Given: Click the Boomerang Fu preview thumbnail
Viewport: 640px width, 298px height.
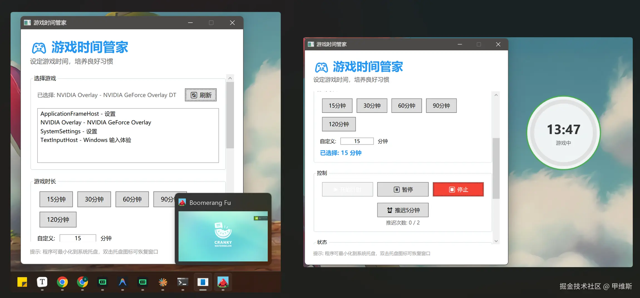Looking at the screenshot, I should (223, 236).
